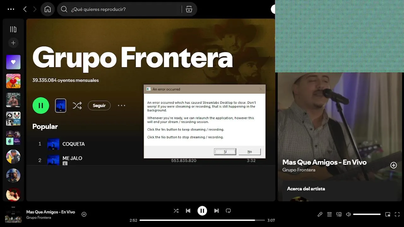Add Mas Que Amigos to library in right panel
Screen dimensions: 404x227
point(394,165)
